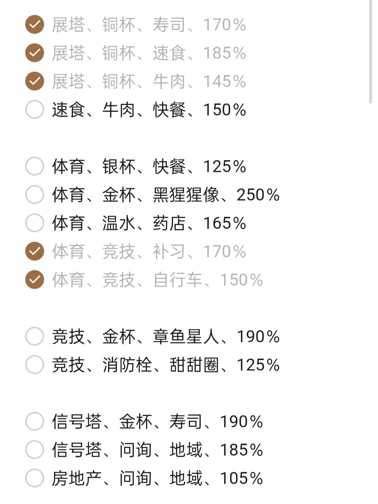Uncheck the 展塔、铜杯、寿司、170% item
The image size is (378, 504).
tap(35, 24)
